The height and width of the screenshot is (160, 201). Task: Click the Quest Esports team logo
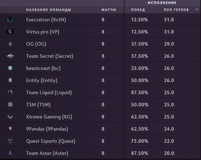click(x=10, y=141)
